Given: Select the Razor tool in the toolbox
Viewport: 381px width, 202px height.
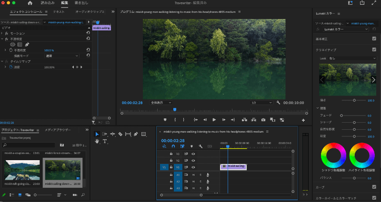Looking at the screenshot, I should tap(120, 134).
